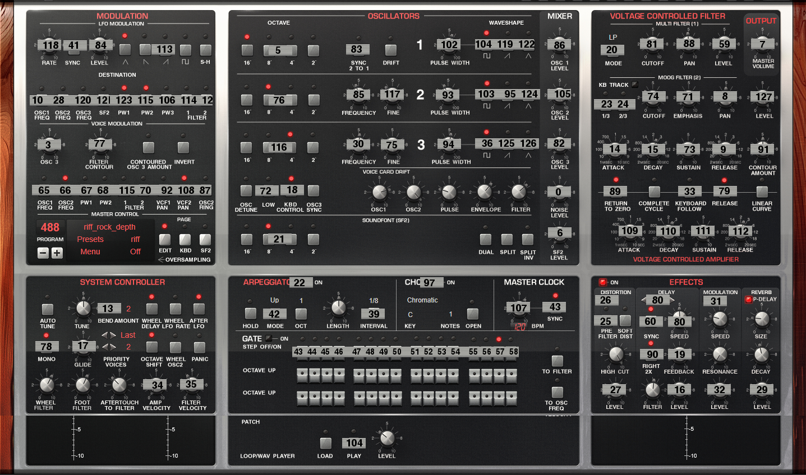Open the Menu field currently set Off
This screenshot has width=806, height=475.
coord(90,252)
